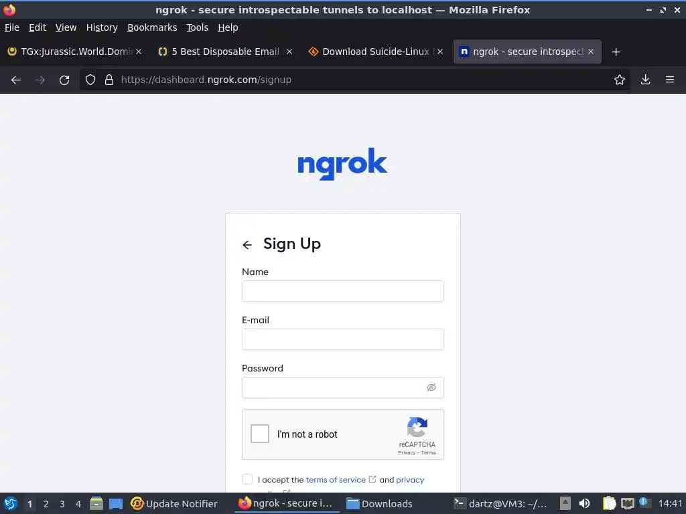Open the Edit menu
686x514 pixels.
pyautogui.click(x=38, y=27)
